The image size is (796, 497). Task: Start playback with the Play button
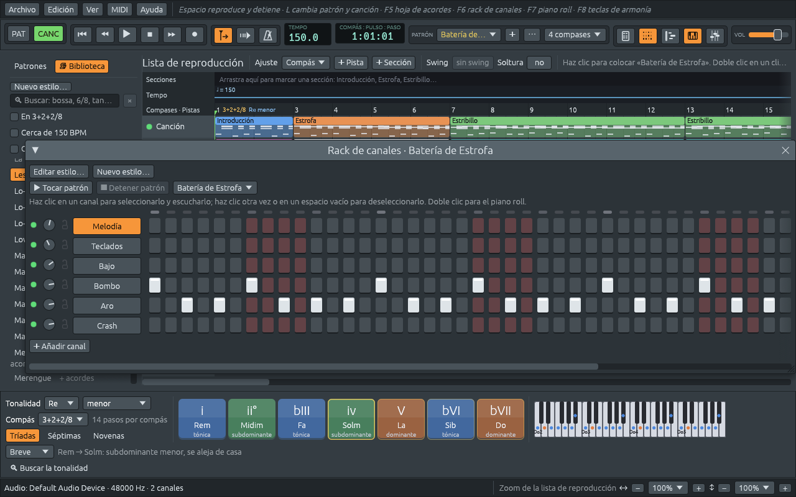pyautogui.click(x=127, y=34)
